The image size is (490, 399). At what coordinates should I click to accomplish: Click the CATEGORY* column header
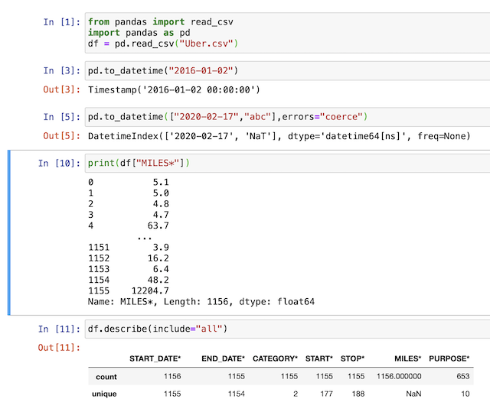pos(275,358)
